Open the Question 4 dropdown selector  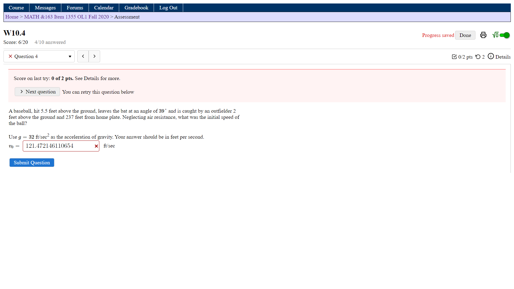[39, 56]
